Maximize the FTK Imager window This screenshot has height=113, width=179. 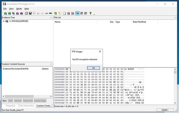165,4
